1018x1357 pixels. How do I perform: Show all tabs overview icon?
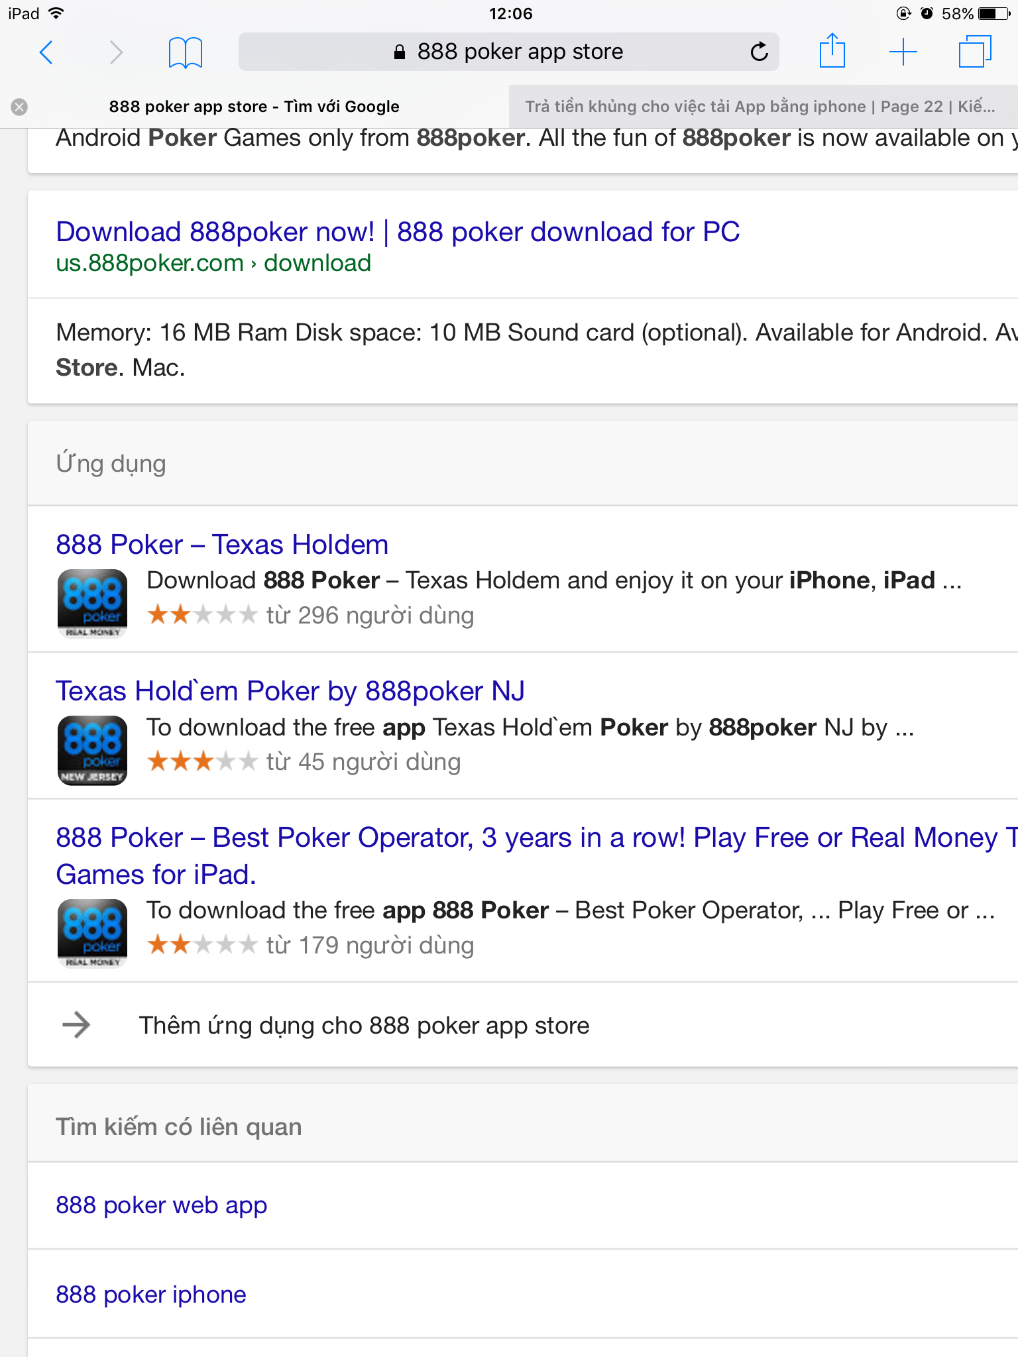[x=974, y=52]
